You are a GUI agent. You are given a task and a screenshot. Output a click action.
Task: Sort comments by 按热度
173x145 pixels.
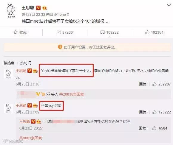click(x=9, y=63)
